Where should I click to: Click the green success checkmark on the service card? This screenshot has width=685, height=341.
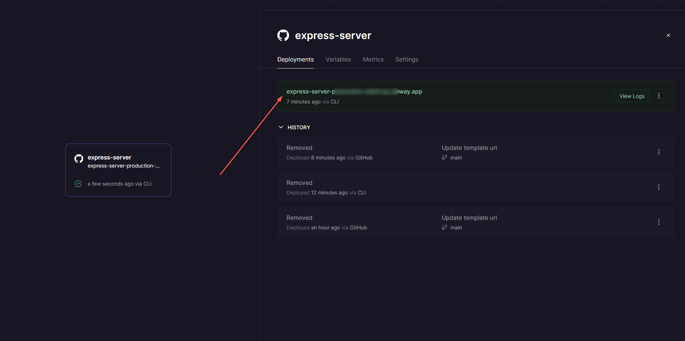point(78,184)
